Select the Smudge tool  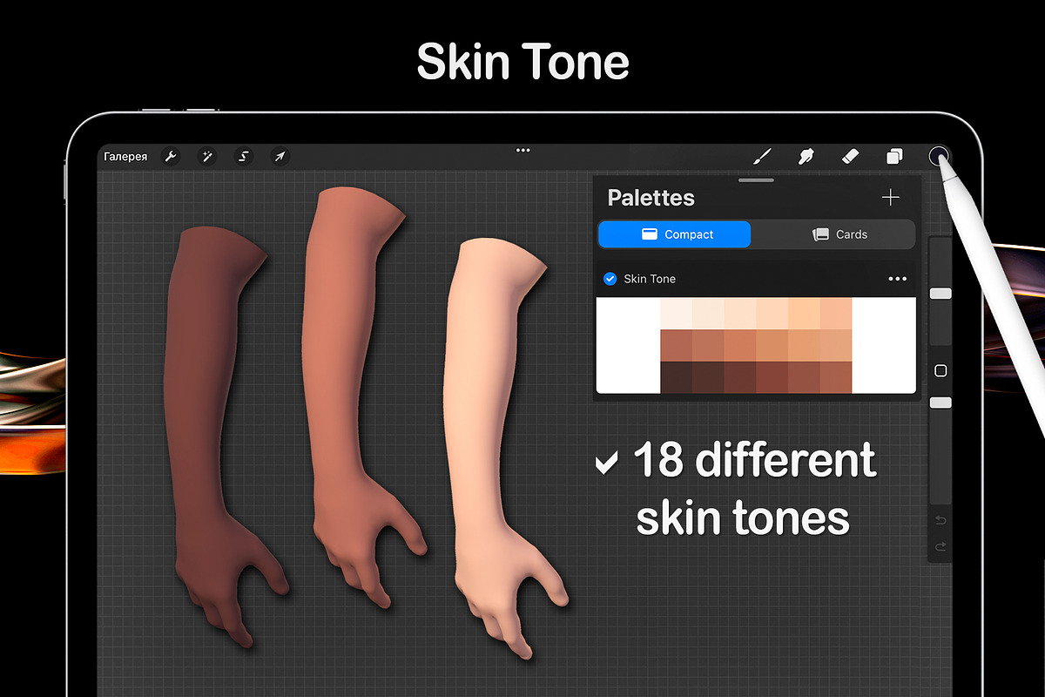pyautogui.click(x=806, y=157)
